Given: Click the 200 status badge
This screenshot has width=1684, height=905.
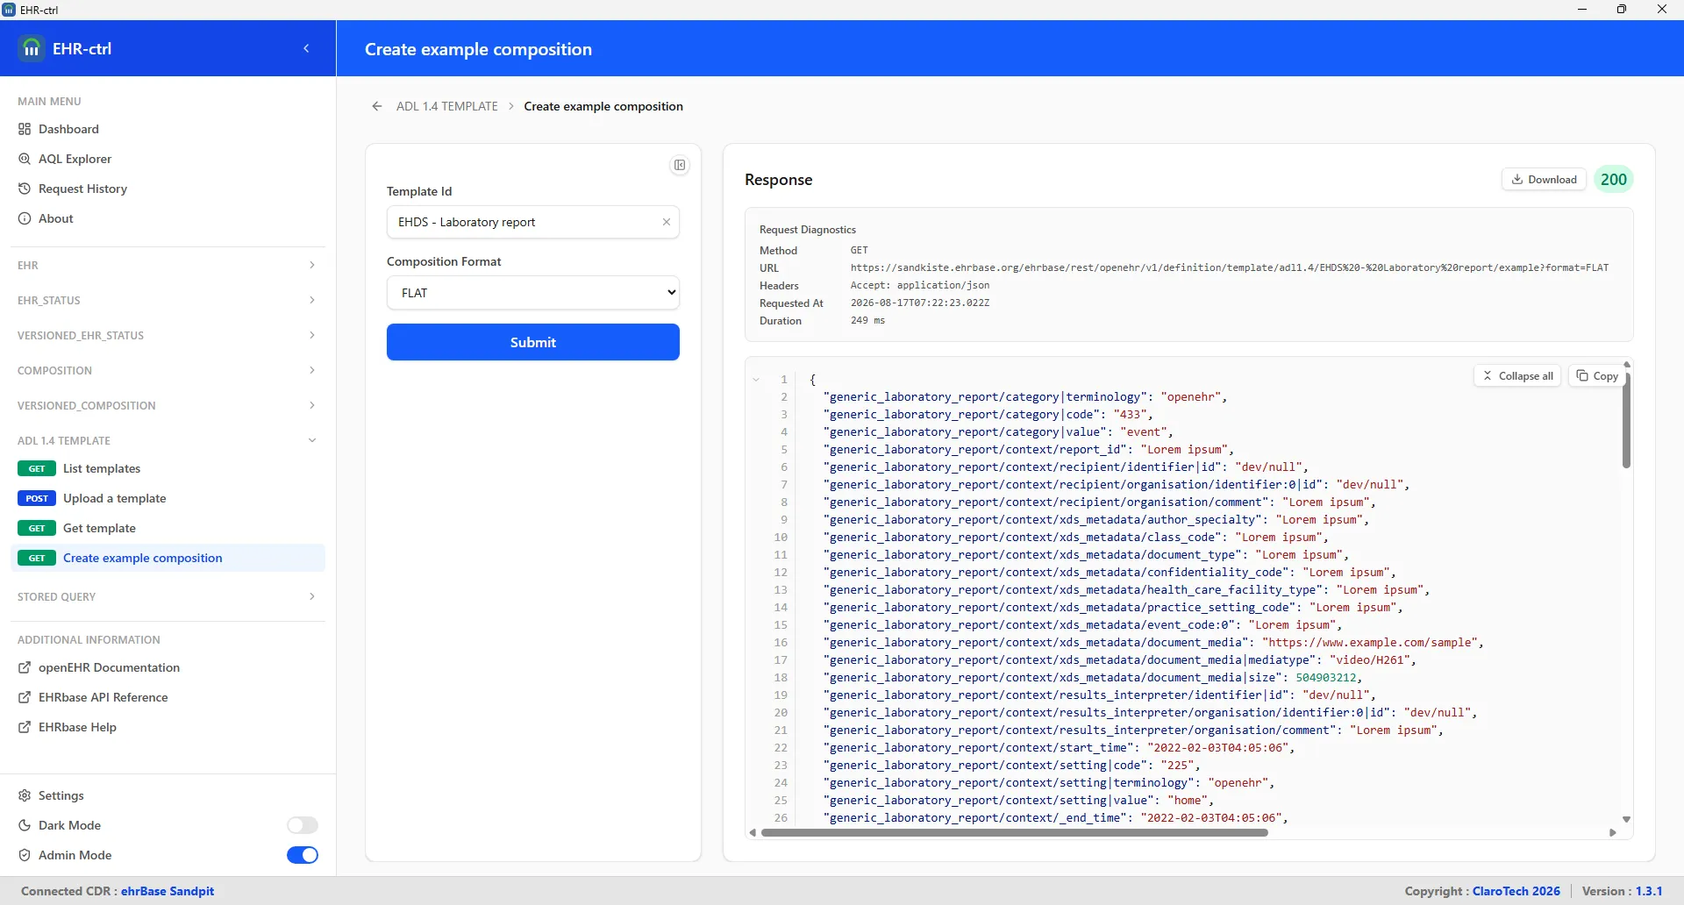Looking at the screenshot, I should click(x=1614, y=180).
